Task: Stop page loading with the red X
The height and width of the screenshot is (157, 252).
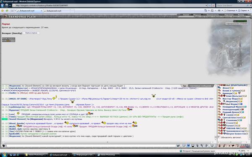Action: coord(213,5)
